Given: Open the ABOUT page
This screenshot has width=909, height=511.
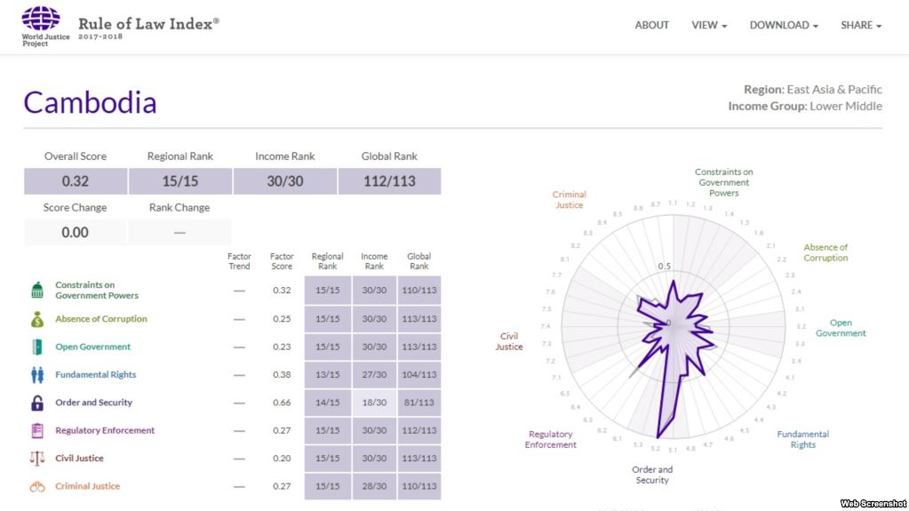Looking at the screenshot, I should 651,25.
